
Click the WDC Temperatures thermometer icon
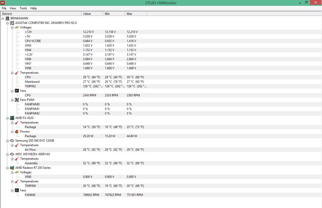tap(17, 159)
